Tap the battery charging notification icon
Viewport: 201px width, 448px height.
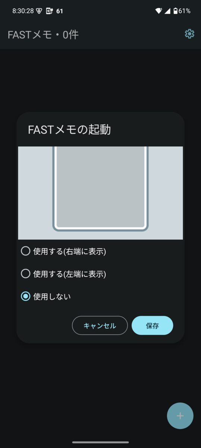[49, 11]
